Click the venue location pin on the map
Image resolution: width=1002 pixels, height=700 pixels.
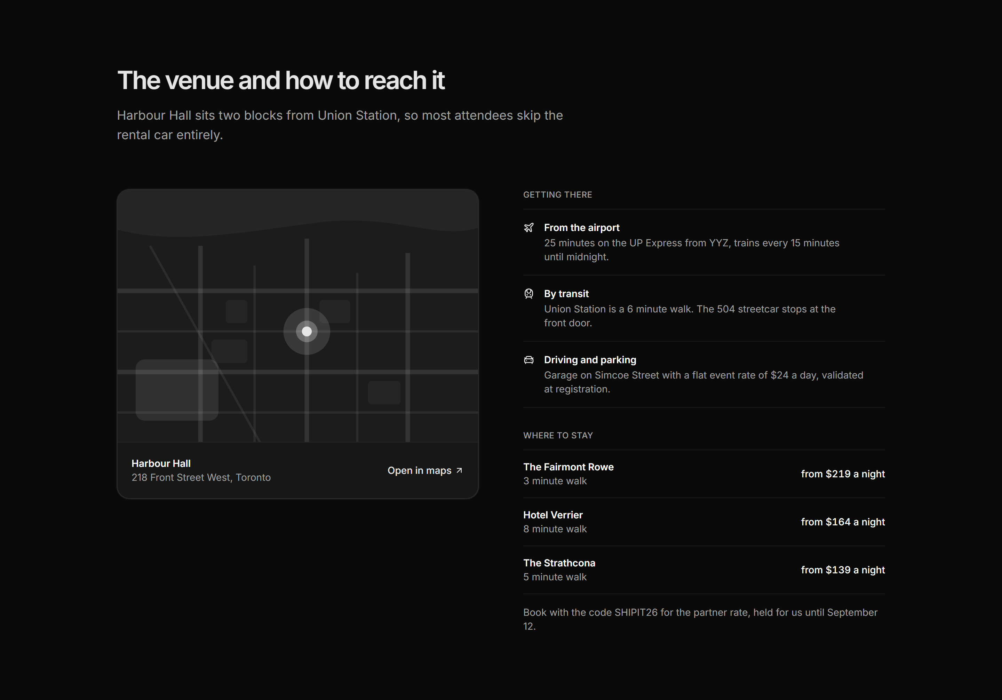(x=307, y=331)
